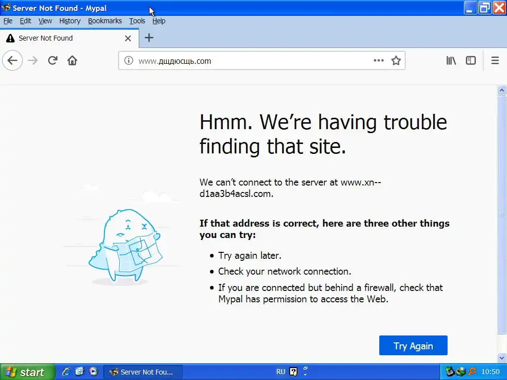Open the View menu
This screenshot has height=380, width=507.
point(45,21)
